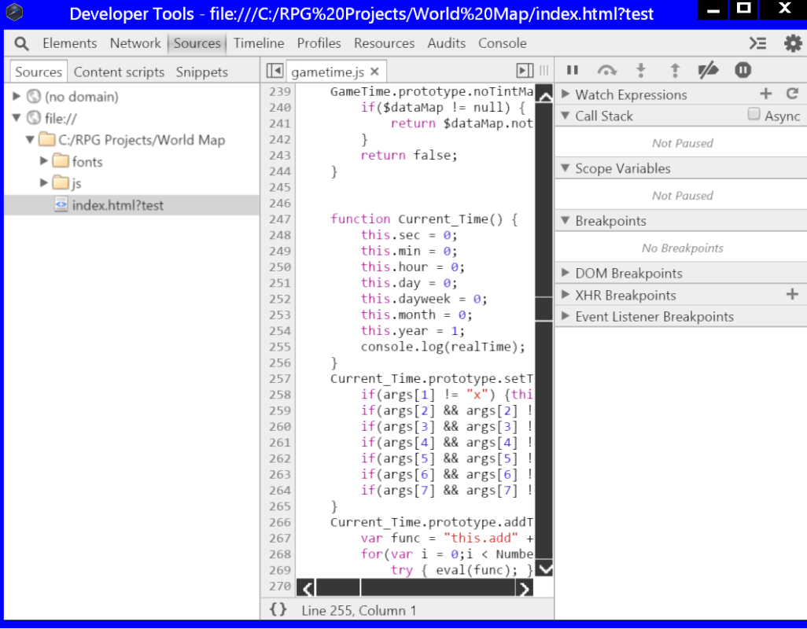The image size is (807, 629).
Task: Select the Snippets navigator tab
Action: coord(201,72)
